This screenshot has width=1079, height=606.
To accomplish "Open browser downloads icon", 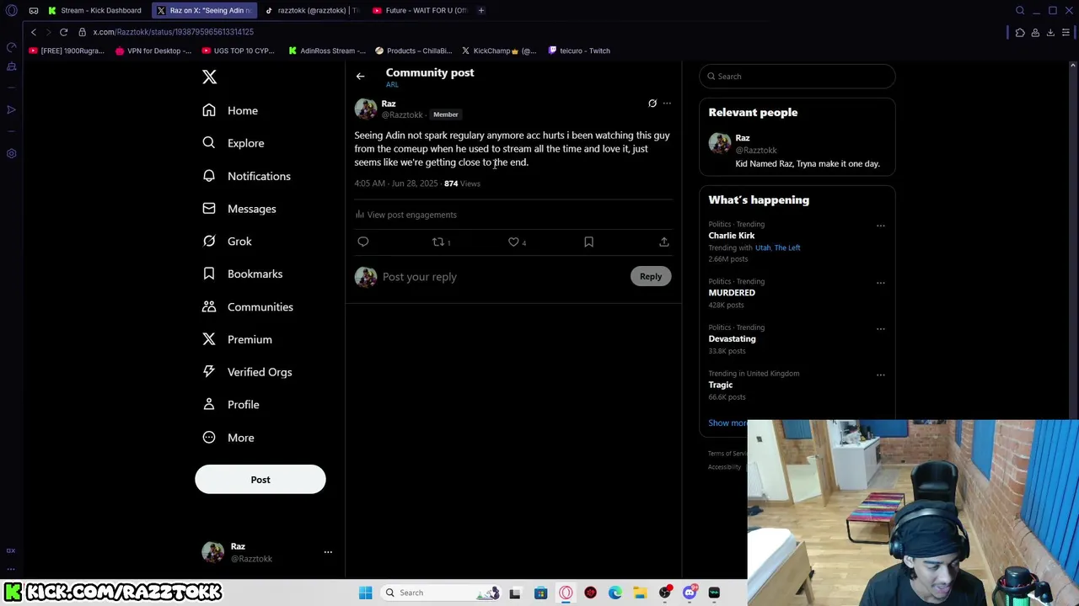I will pos(1050,32).
